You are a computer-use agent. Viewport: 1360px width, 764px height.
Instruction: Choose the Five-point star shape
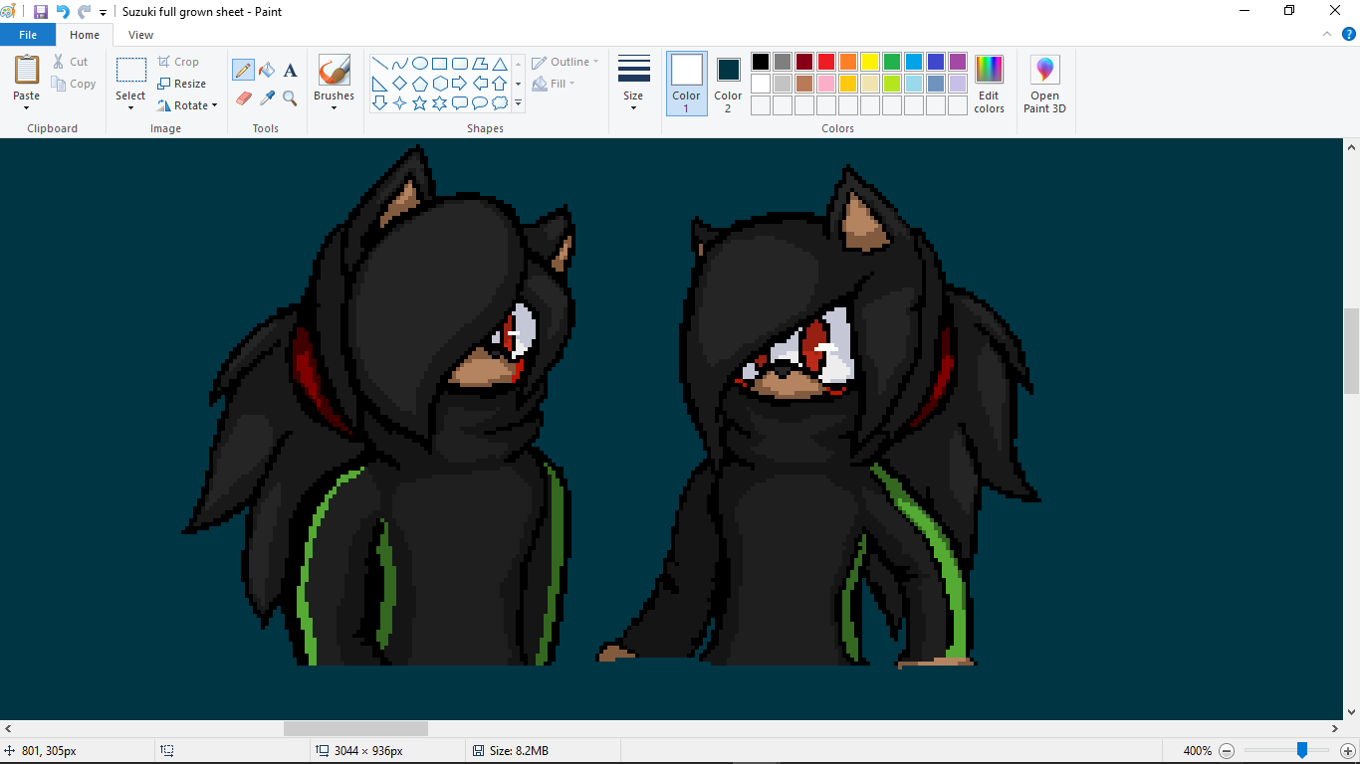[420, 103]
